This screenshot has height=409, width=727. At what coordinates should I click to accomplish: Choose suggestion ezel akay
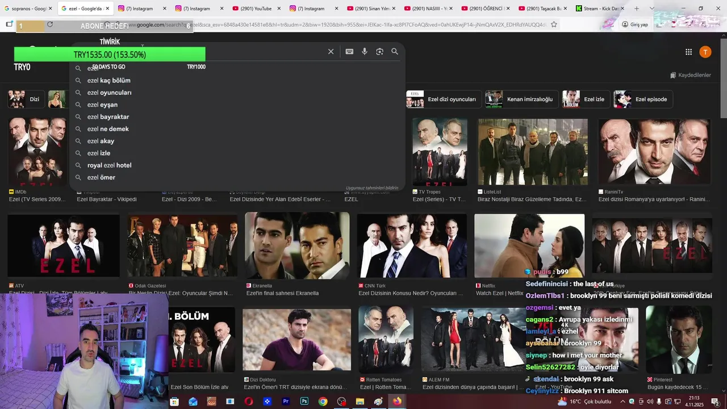click(x=237, y=141)
